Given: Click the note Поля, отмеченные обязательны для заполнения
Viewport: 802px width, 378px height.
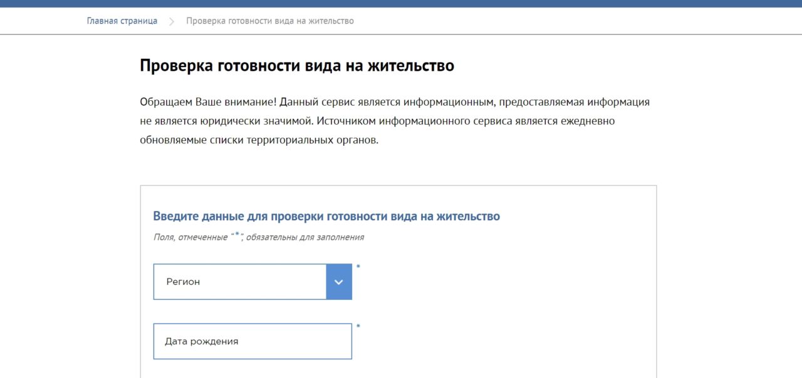Looking at the screenshot, I should tap(259, 237).
